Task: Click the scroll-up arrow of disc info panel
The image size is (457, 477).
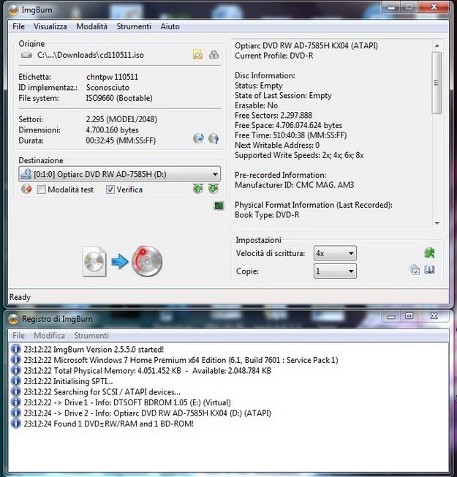Action: pyautogui.click(x=437, y=45)
